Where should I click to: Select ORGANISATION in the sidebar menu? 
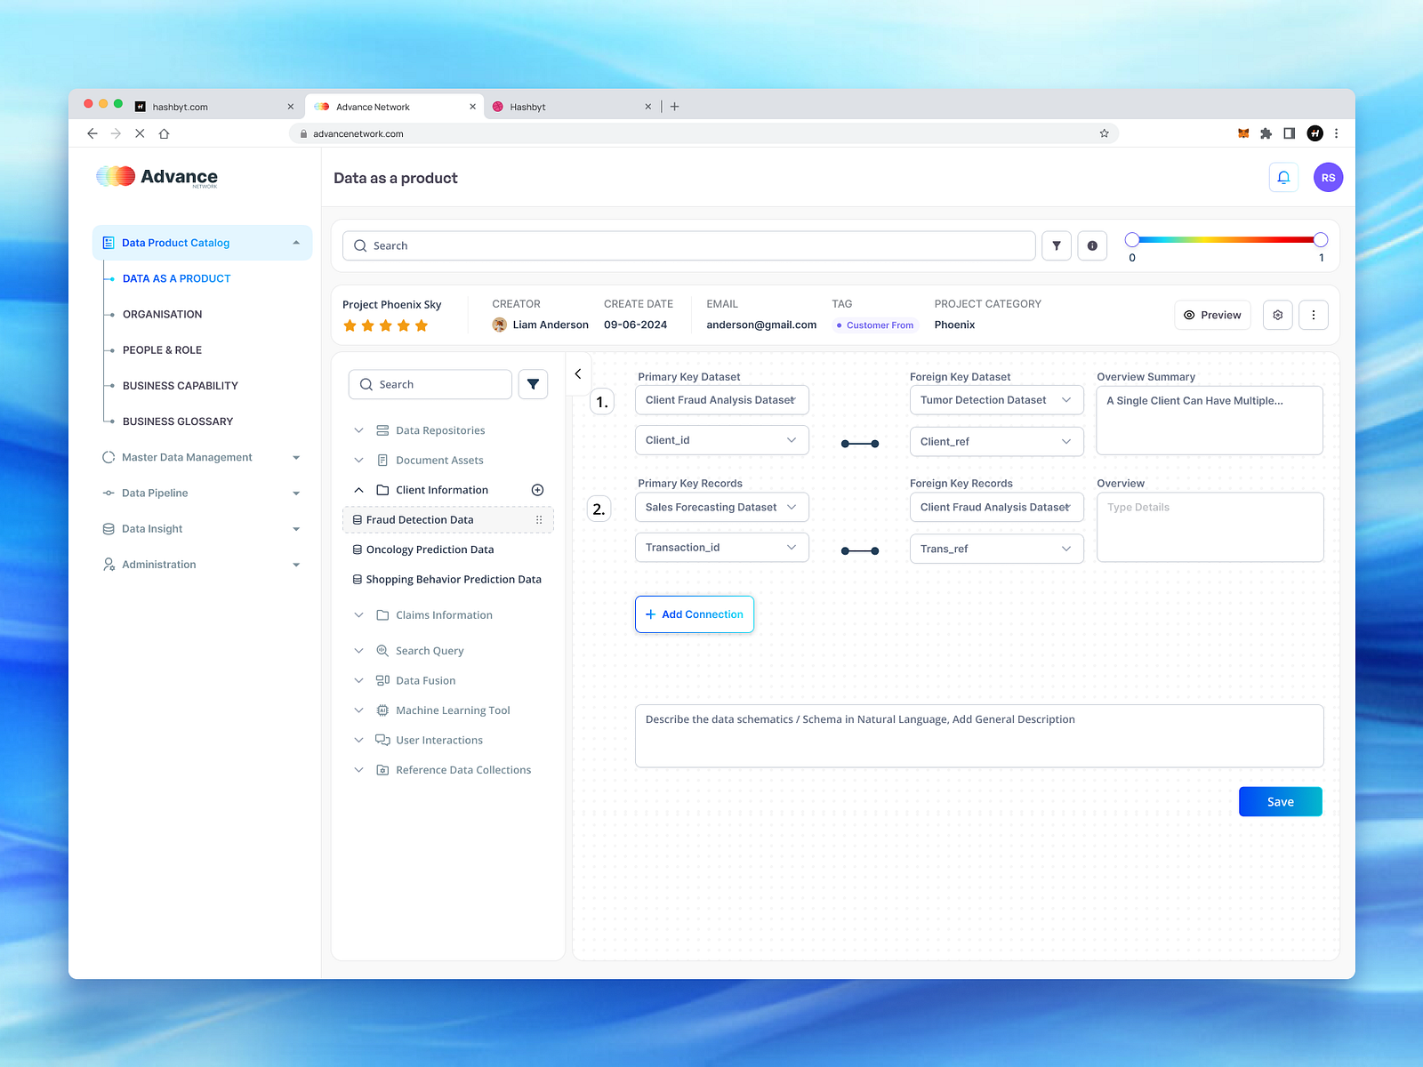pyautogui.click(x=163, y=314)
